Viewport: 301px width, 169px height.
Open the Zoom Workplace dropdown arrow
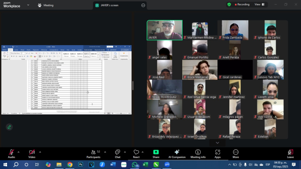27,5
